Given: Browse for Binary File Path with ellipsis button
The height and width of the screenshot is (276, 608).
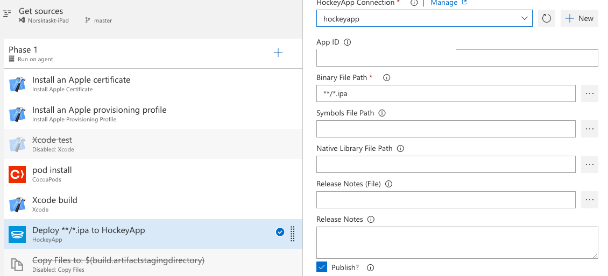Looking at the screenshot, I should [590, 93].
